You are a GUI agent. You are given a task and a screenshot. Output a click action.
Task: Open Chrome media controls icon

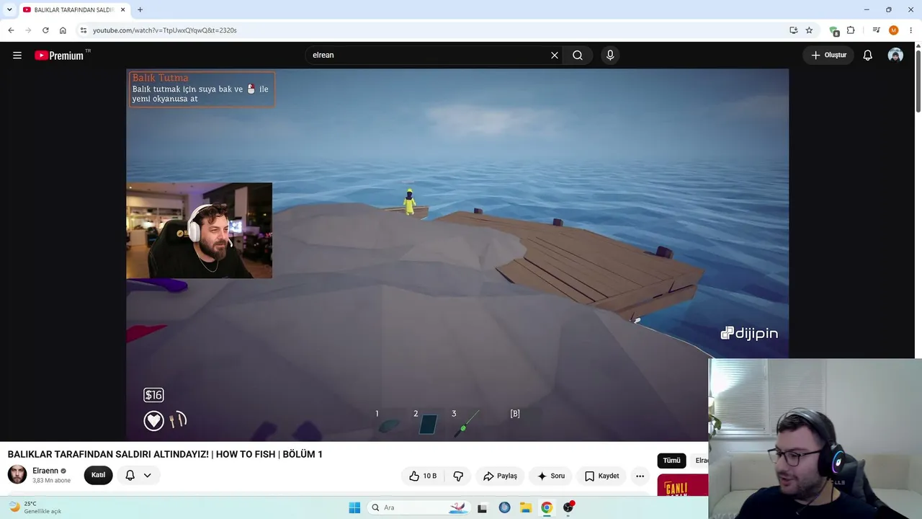[x=876, y=30]
